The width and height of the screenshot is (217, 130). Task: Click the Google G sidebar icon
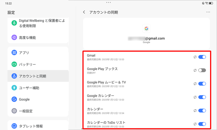click(x=14, y=99)
